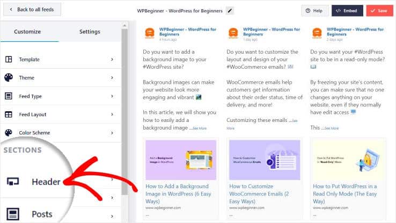This screenshot has height=223, width=396.
Task: Click the Feed Type icon
Action: click(x=9, y=96)
